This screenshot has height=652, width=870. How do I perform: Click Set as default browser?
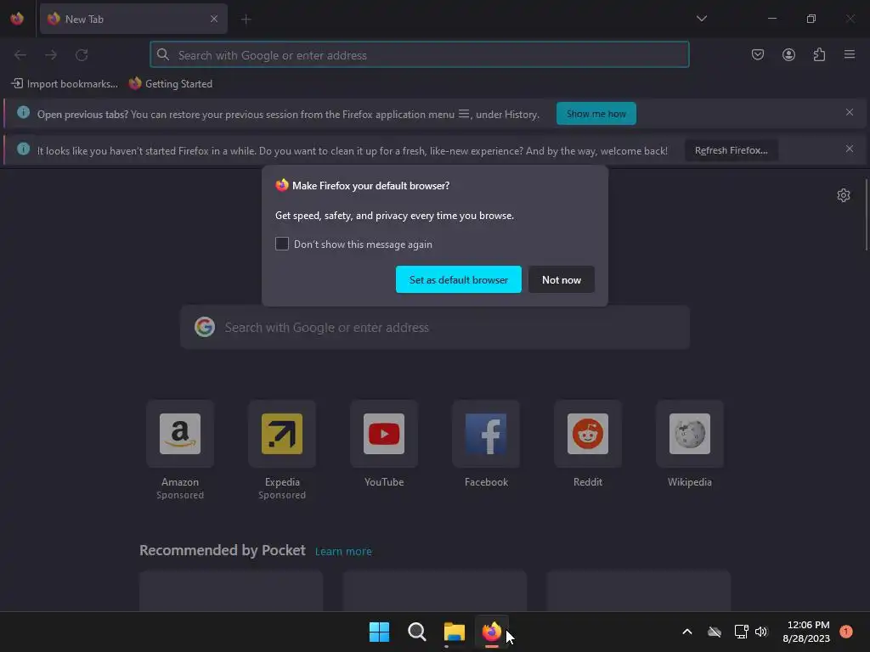pyautogui.click(x=458, y=279)
